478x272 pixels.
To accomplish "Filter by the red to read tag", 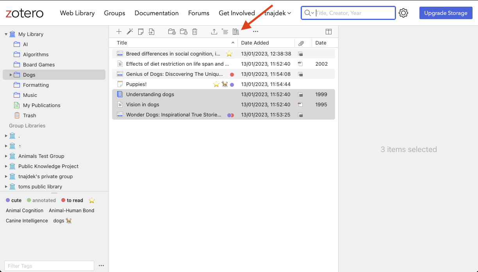I will tap(72, 200).
